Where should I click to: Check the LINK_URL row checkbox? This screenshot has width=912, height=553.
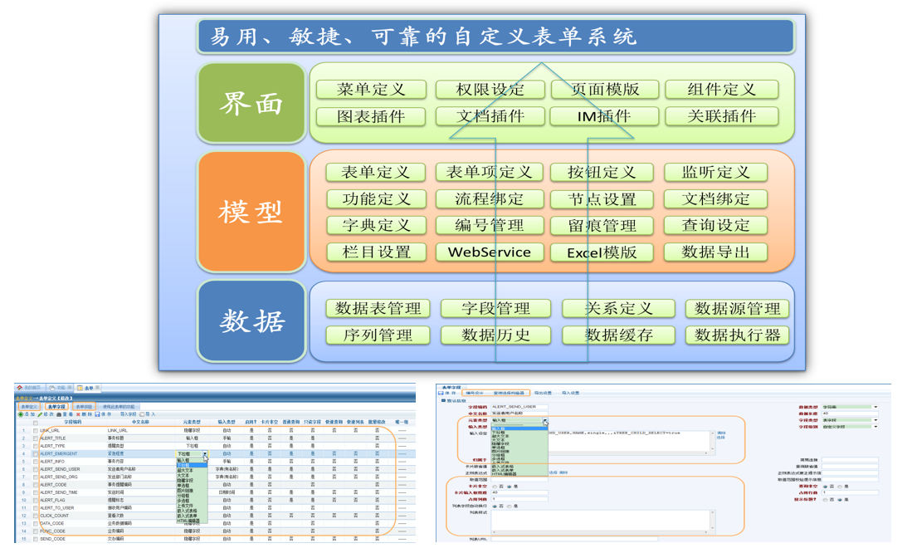click(x=36, y=431)
